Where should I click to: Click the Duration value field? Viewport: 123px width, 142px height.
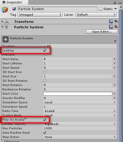coord(80,46)
